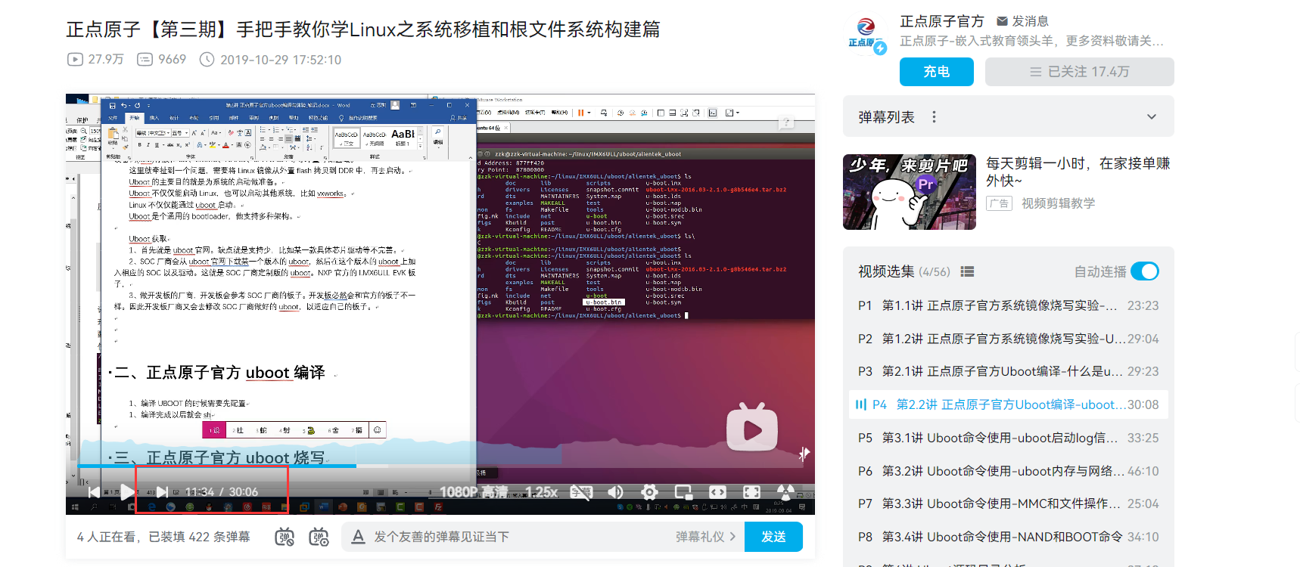The image size is (1300, 567).
Task: Skip to the previous episode in the player
Action: (93, 492)
